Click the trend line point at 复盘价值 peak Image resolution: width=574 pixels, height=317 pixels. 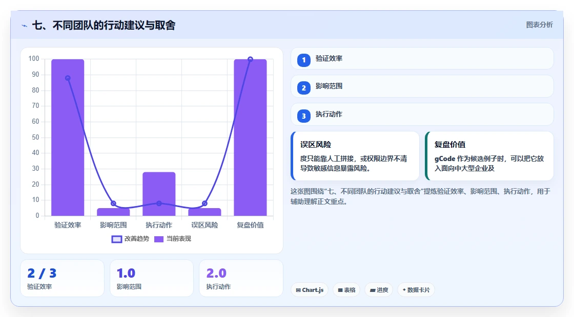(251, 59)
